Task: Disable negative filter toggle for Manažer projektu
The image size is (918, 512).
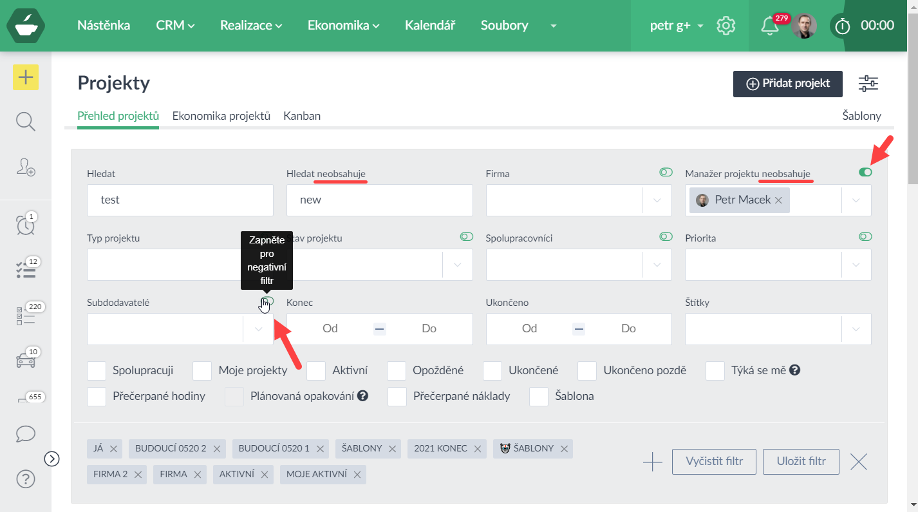Action: pyautogui.click(x=865, y=173)
